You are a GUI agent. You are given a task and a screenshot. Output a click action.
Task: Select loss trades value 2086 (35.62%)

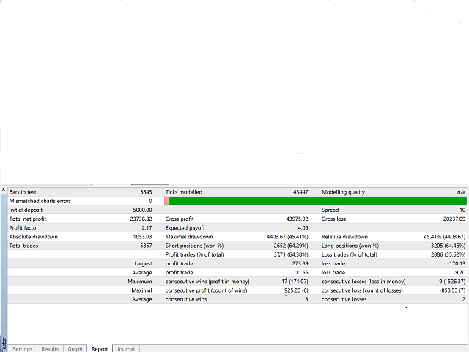448,254
